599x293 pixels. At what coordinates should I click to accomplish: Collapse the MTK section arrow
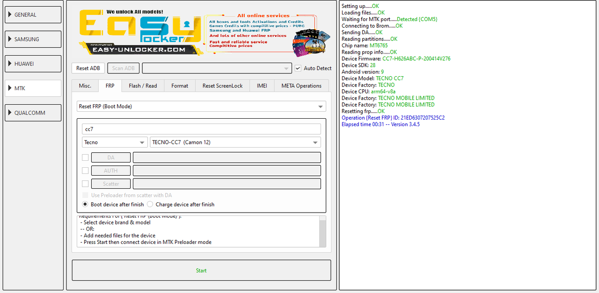[10, 88]
